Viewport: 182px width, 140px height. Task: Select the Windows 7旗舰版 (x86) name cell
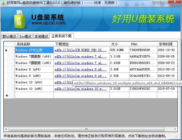coord(34,63)
